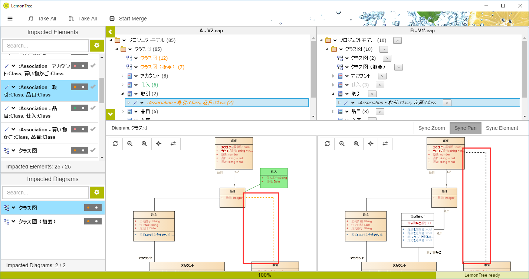The height and width of the screenshot is (279, 529).
Task: Expand 品目 (6) node in tree A
Action: point(123,112)
